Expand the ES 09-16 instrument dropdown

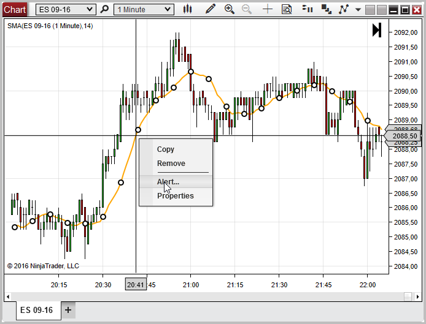(x=90, y=10)
